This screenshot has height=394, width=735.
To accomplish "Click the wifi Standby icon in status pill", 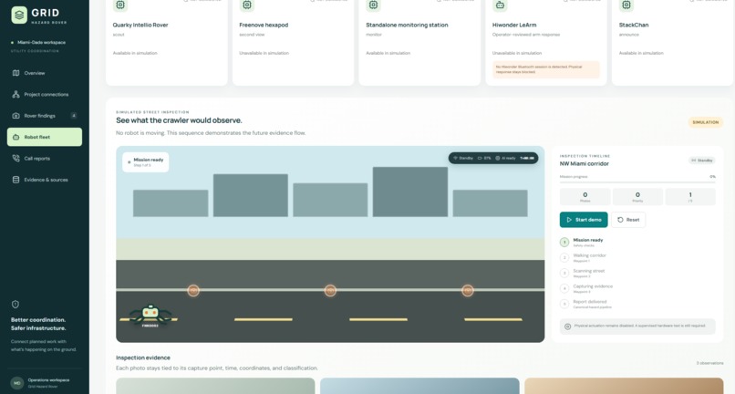I will 455,158.
